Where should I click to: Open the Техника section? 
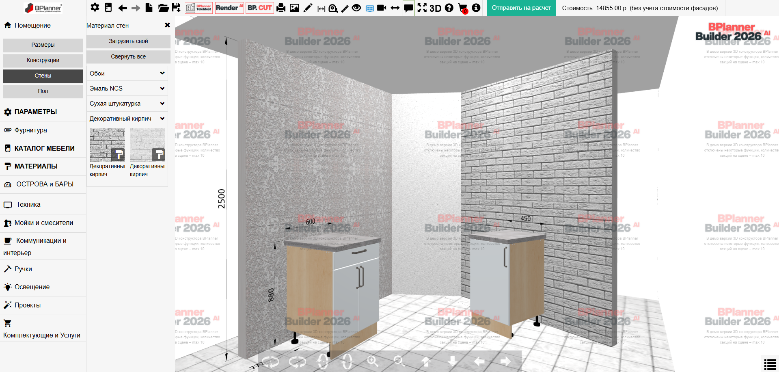click(x=43, y=205)
